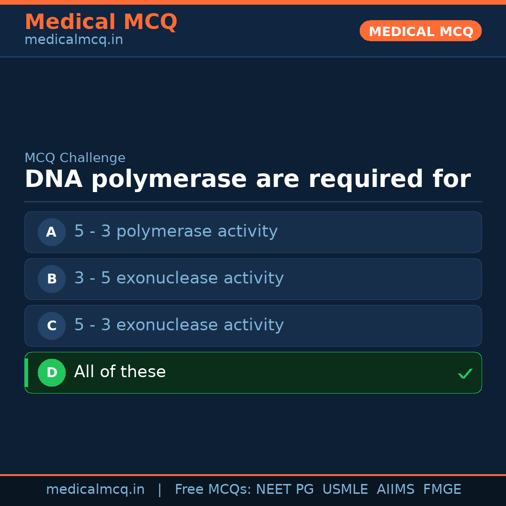
Task: Click the AIIMS footer text
Action: point(395,490)
